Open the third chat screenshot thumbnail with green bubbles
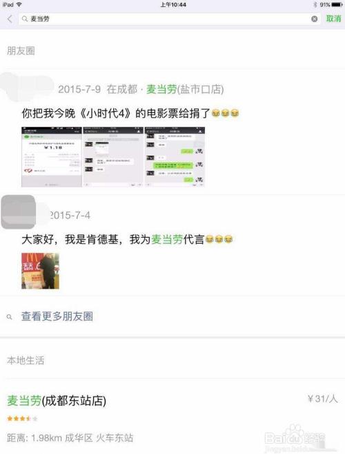The height and width of the screenshot is (454, 345). click(175, 157)
